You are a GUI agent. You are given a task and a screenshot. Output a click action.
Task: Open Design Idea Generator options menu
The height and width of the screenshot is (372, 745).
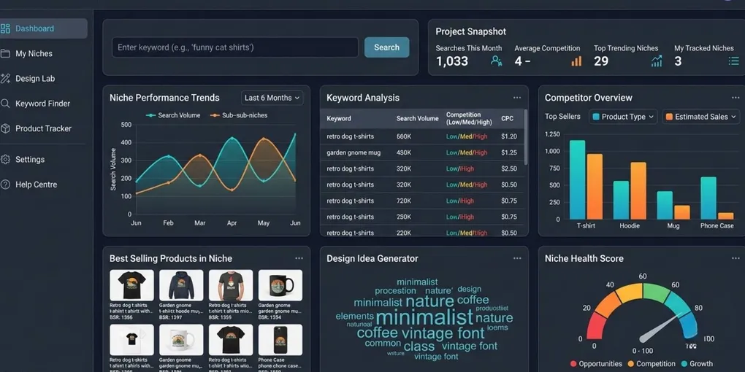(x=517, y=259)
